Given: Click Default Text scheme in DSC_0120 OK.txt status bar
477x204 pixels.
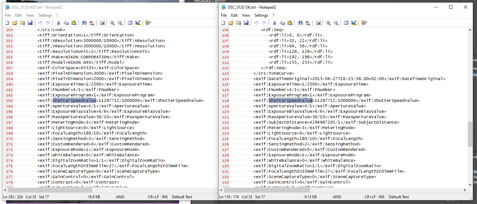Looking at the screenshot, I should point(399,197).
